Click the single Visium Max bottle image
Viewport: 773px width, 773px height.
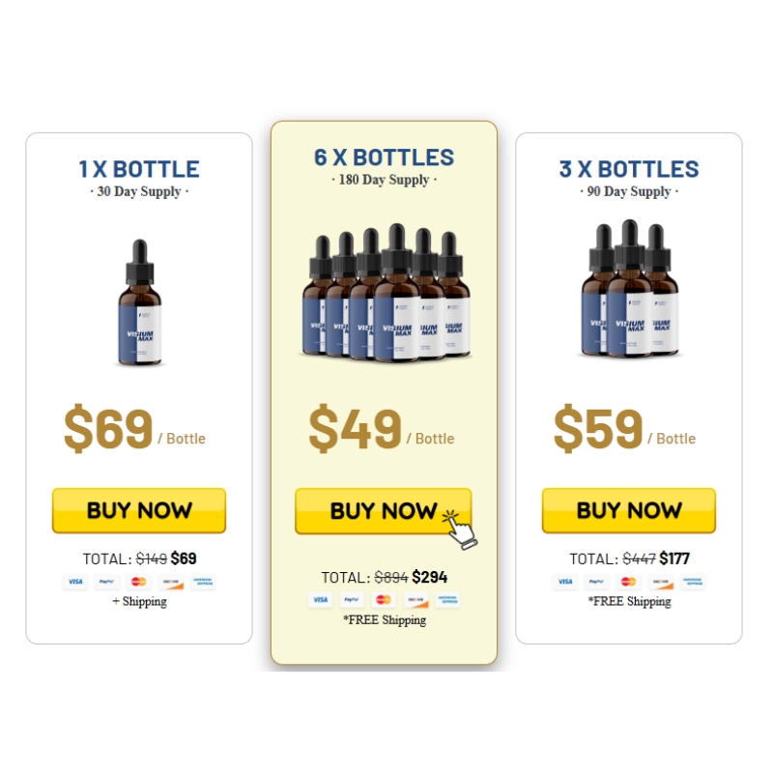[140, 302]
